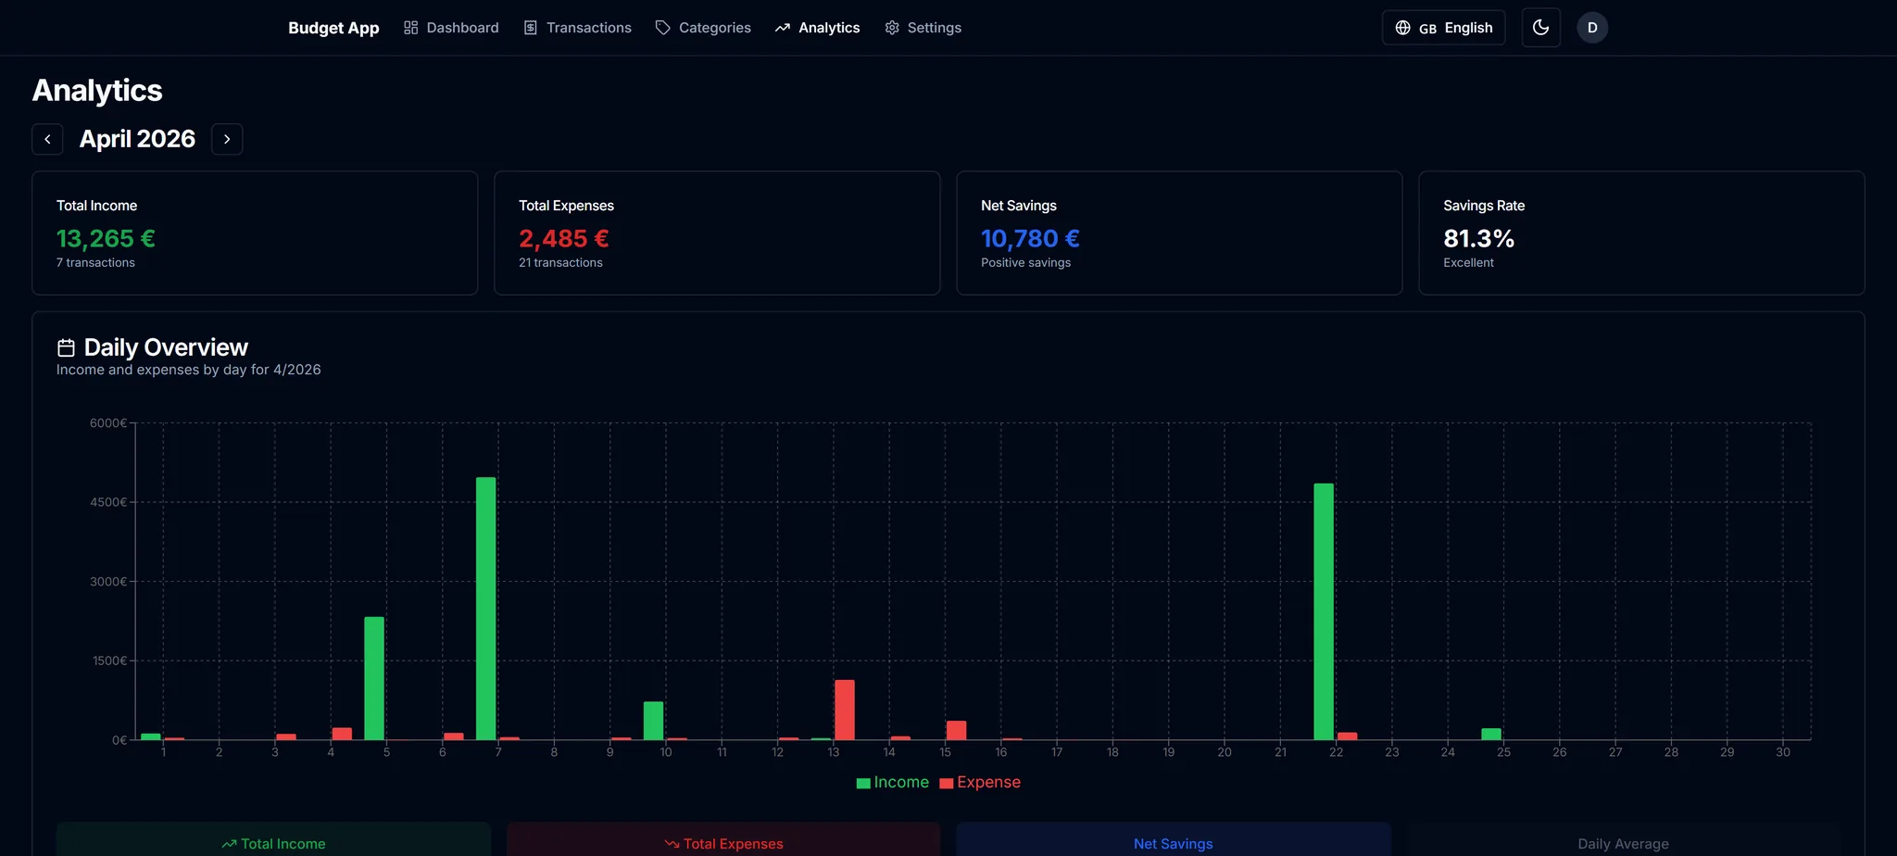Click the '2,485 €' expenses value
The width and height of the screenshot is (1897, 856).
(x=564, y=239)
